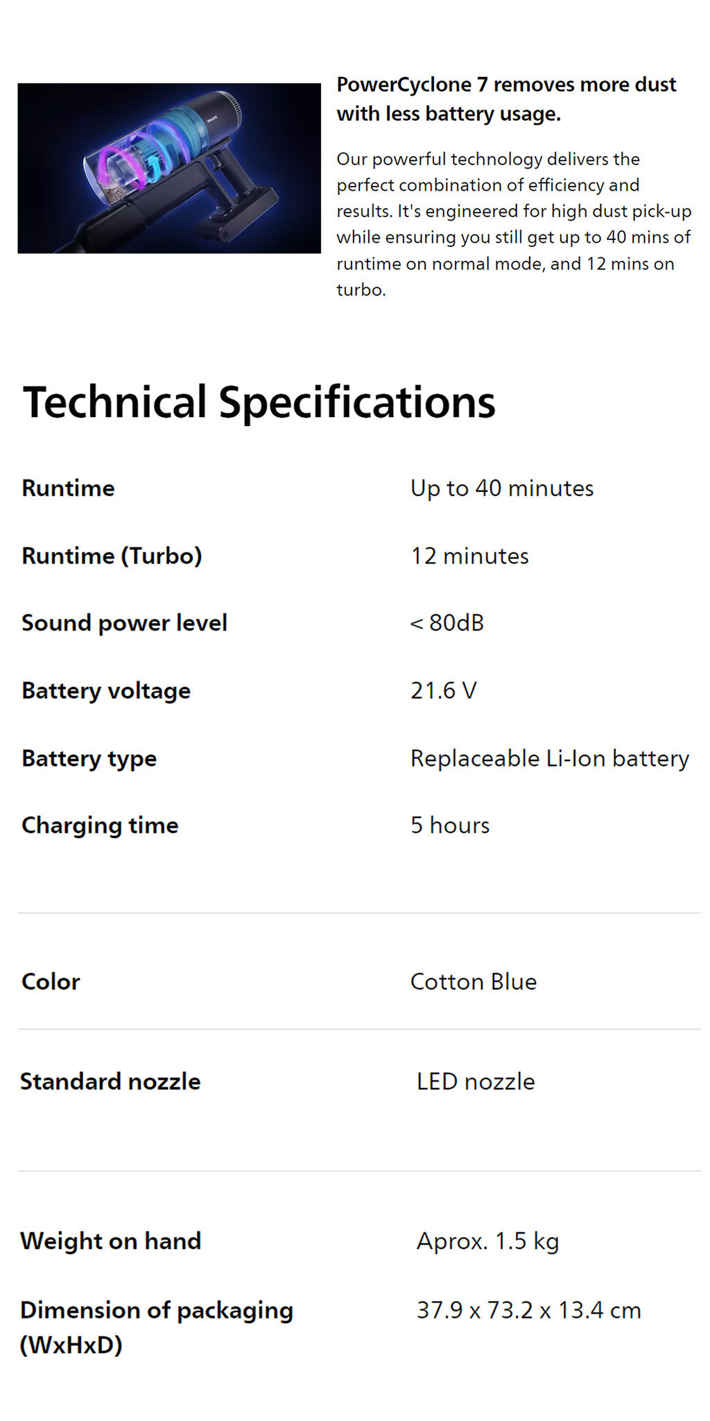Click the '21.6 V' value
Screen dimensions: 710x1421
[443, 691]
